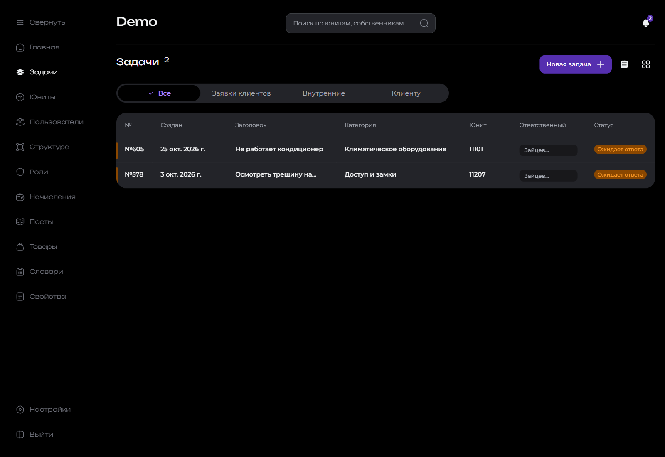Click task number №605
This screenshot has height=457, width=665.
coord(134,149)
